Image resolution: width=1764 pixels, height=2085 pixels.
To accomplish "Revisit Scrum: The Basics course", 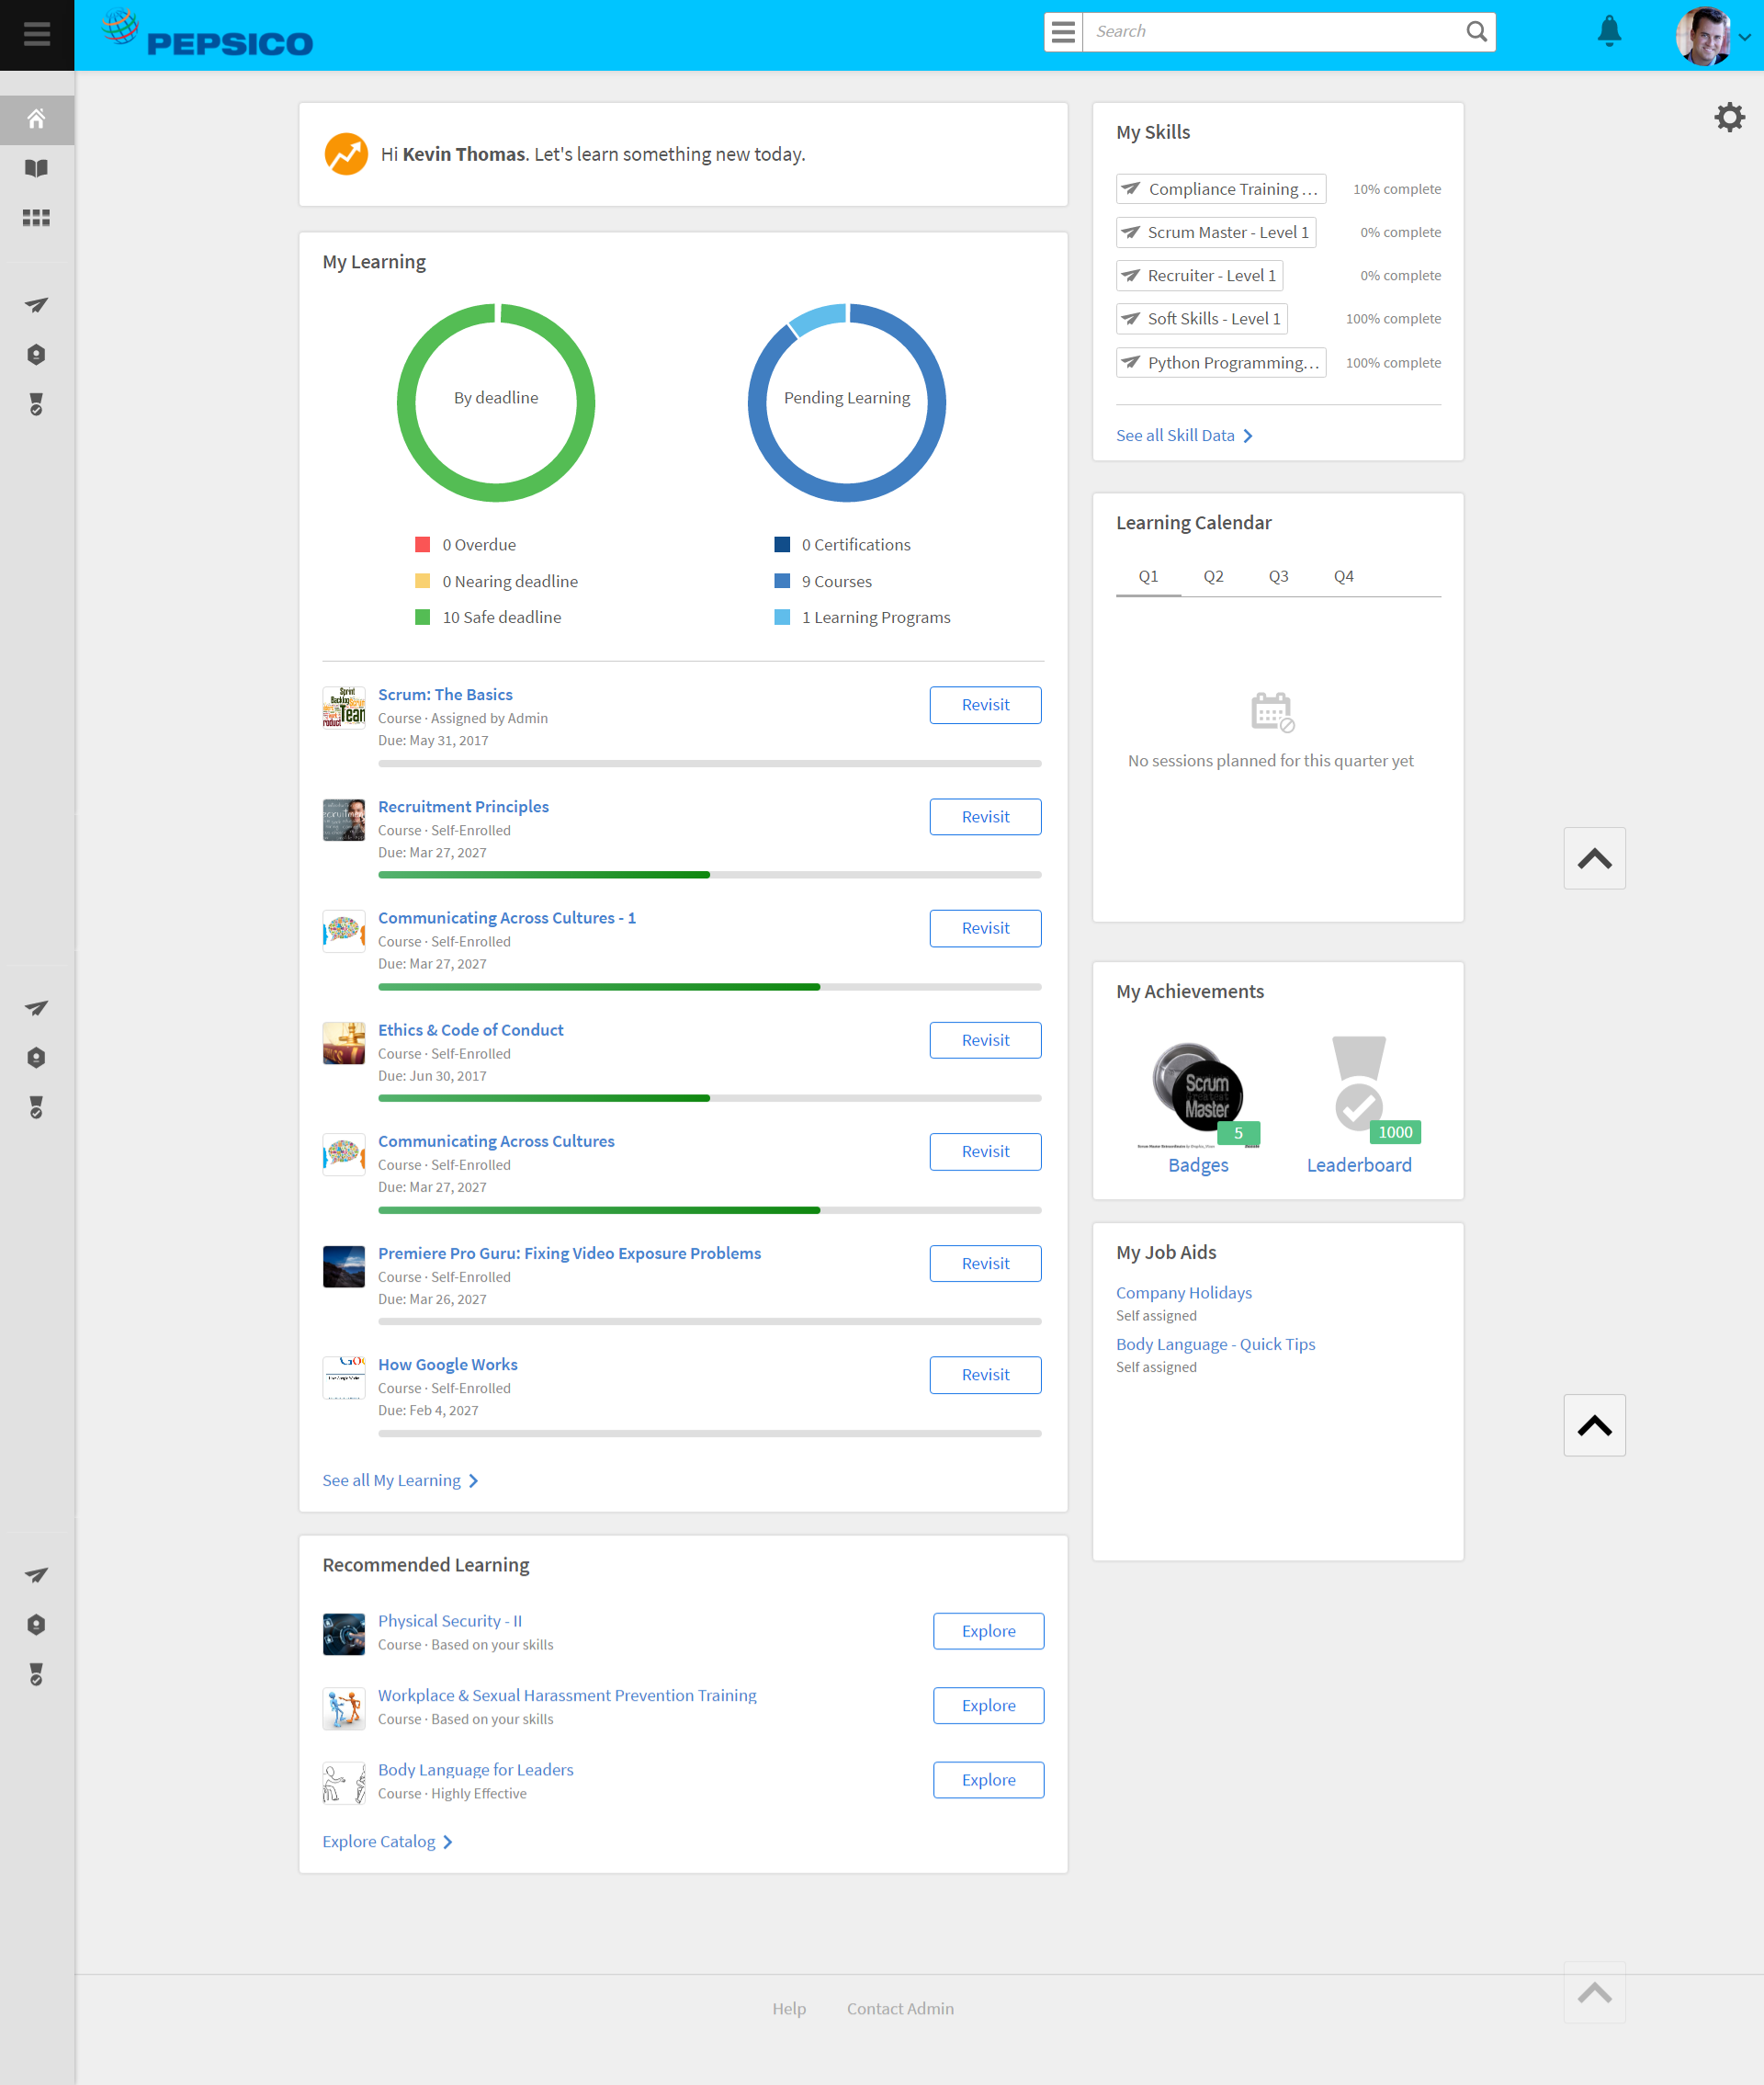I will coord(985,705).
